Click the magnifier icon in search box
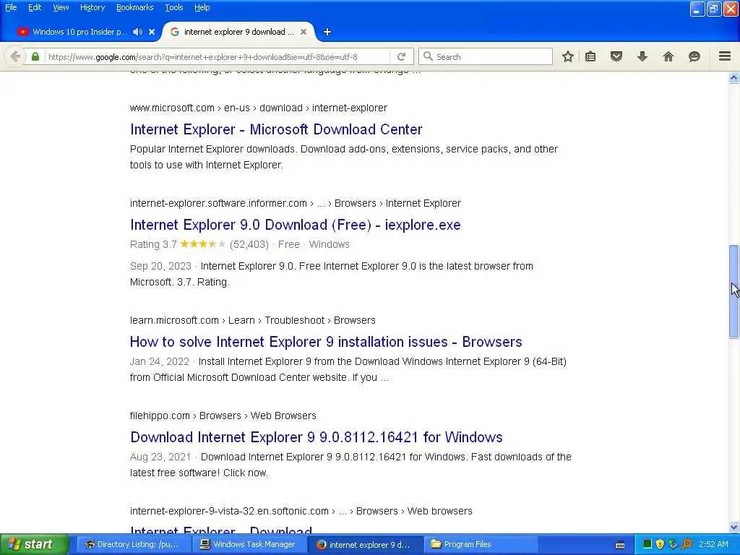740x555 pixels. click(x=428, y=56)
